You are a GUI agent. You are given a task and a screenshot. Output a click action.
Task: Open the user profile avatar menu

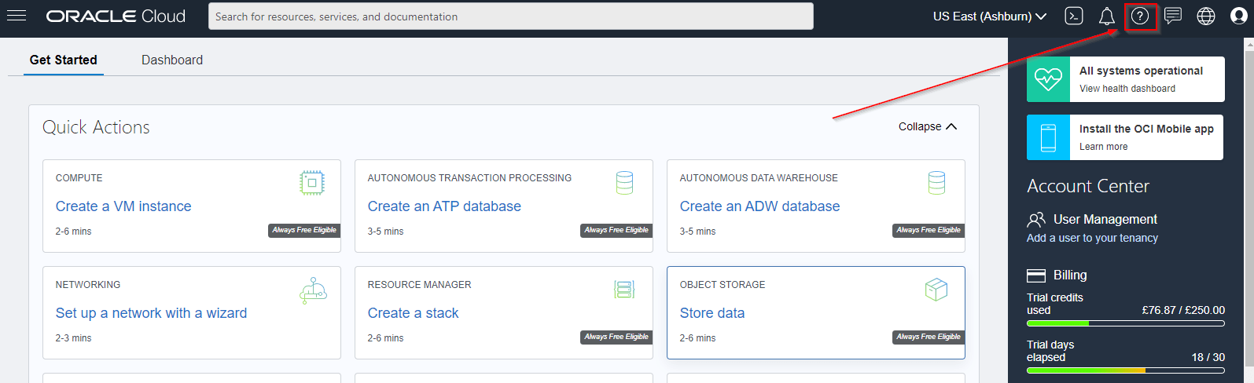[1239, 16]
